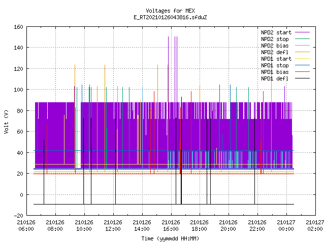This screenshot has width=325, height=243.
Task: Click the y-axis tick value 40
Action: pyautogui.click(x=20, y=153)
